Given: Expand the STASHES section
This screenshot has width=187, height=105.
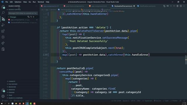Looking at the screenshot, I should [x=11, y=92].
